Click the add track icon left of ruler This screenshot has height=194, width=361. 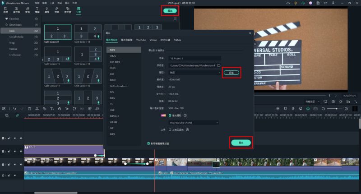point(7,115)
